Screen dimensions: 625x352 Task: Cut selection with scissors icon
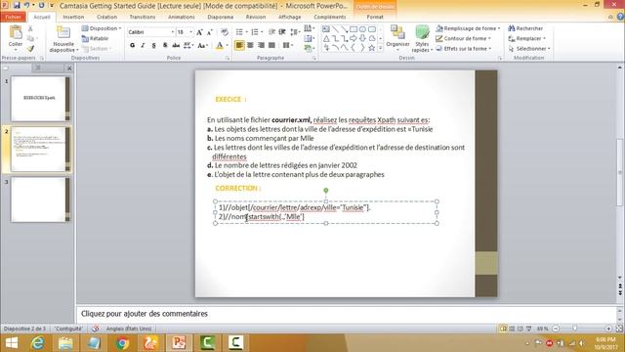(30, 28)
